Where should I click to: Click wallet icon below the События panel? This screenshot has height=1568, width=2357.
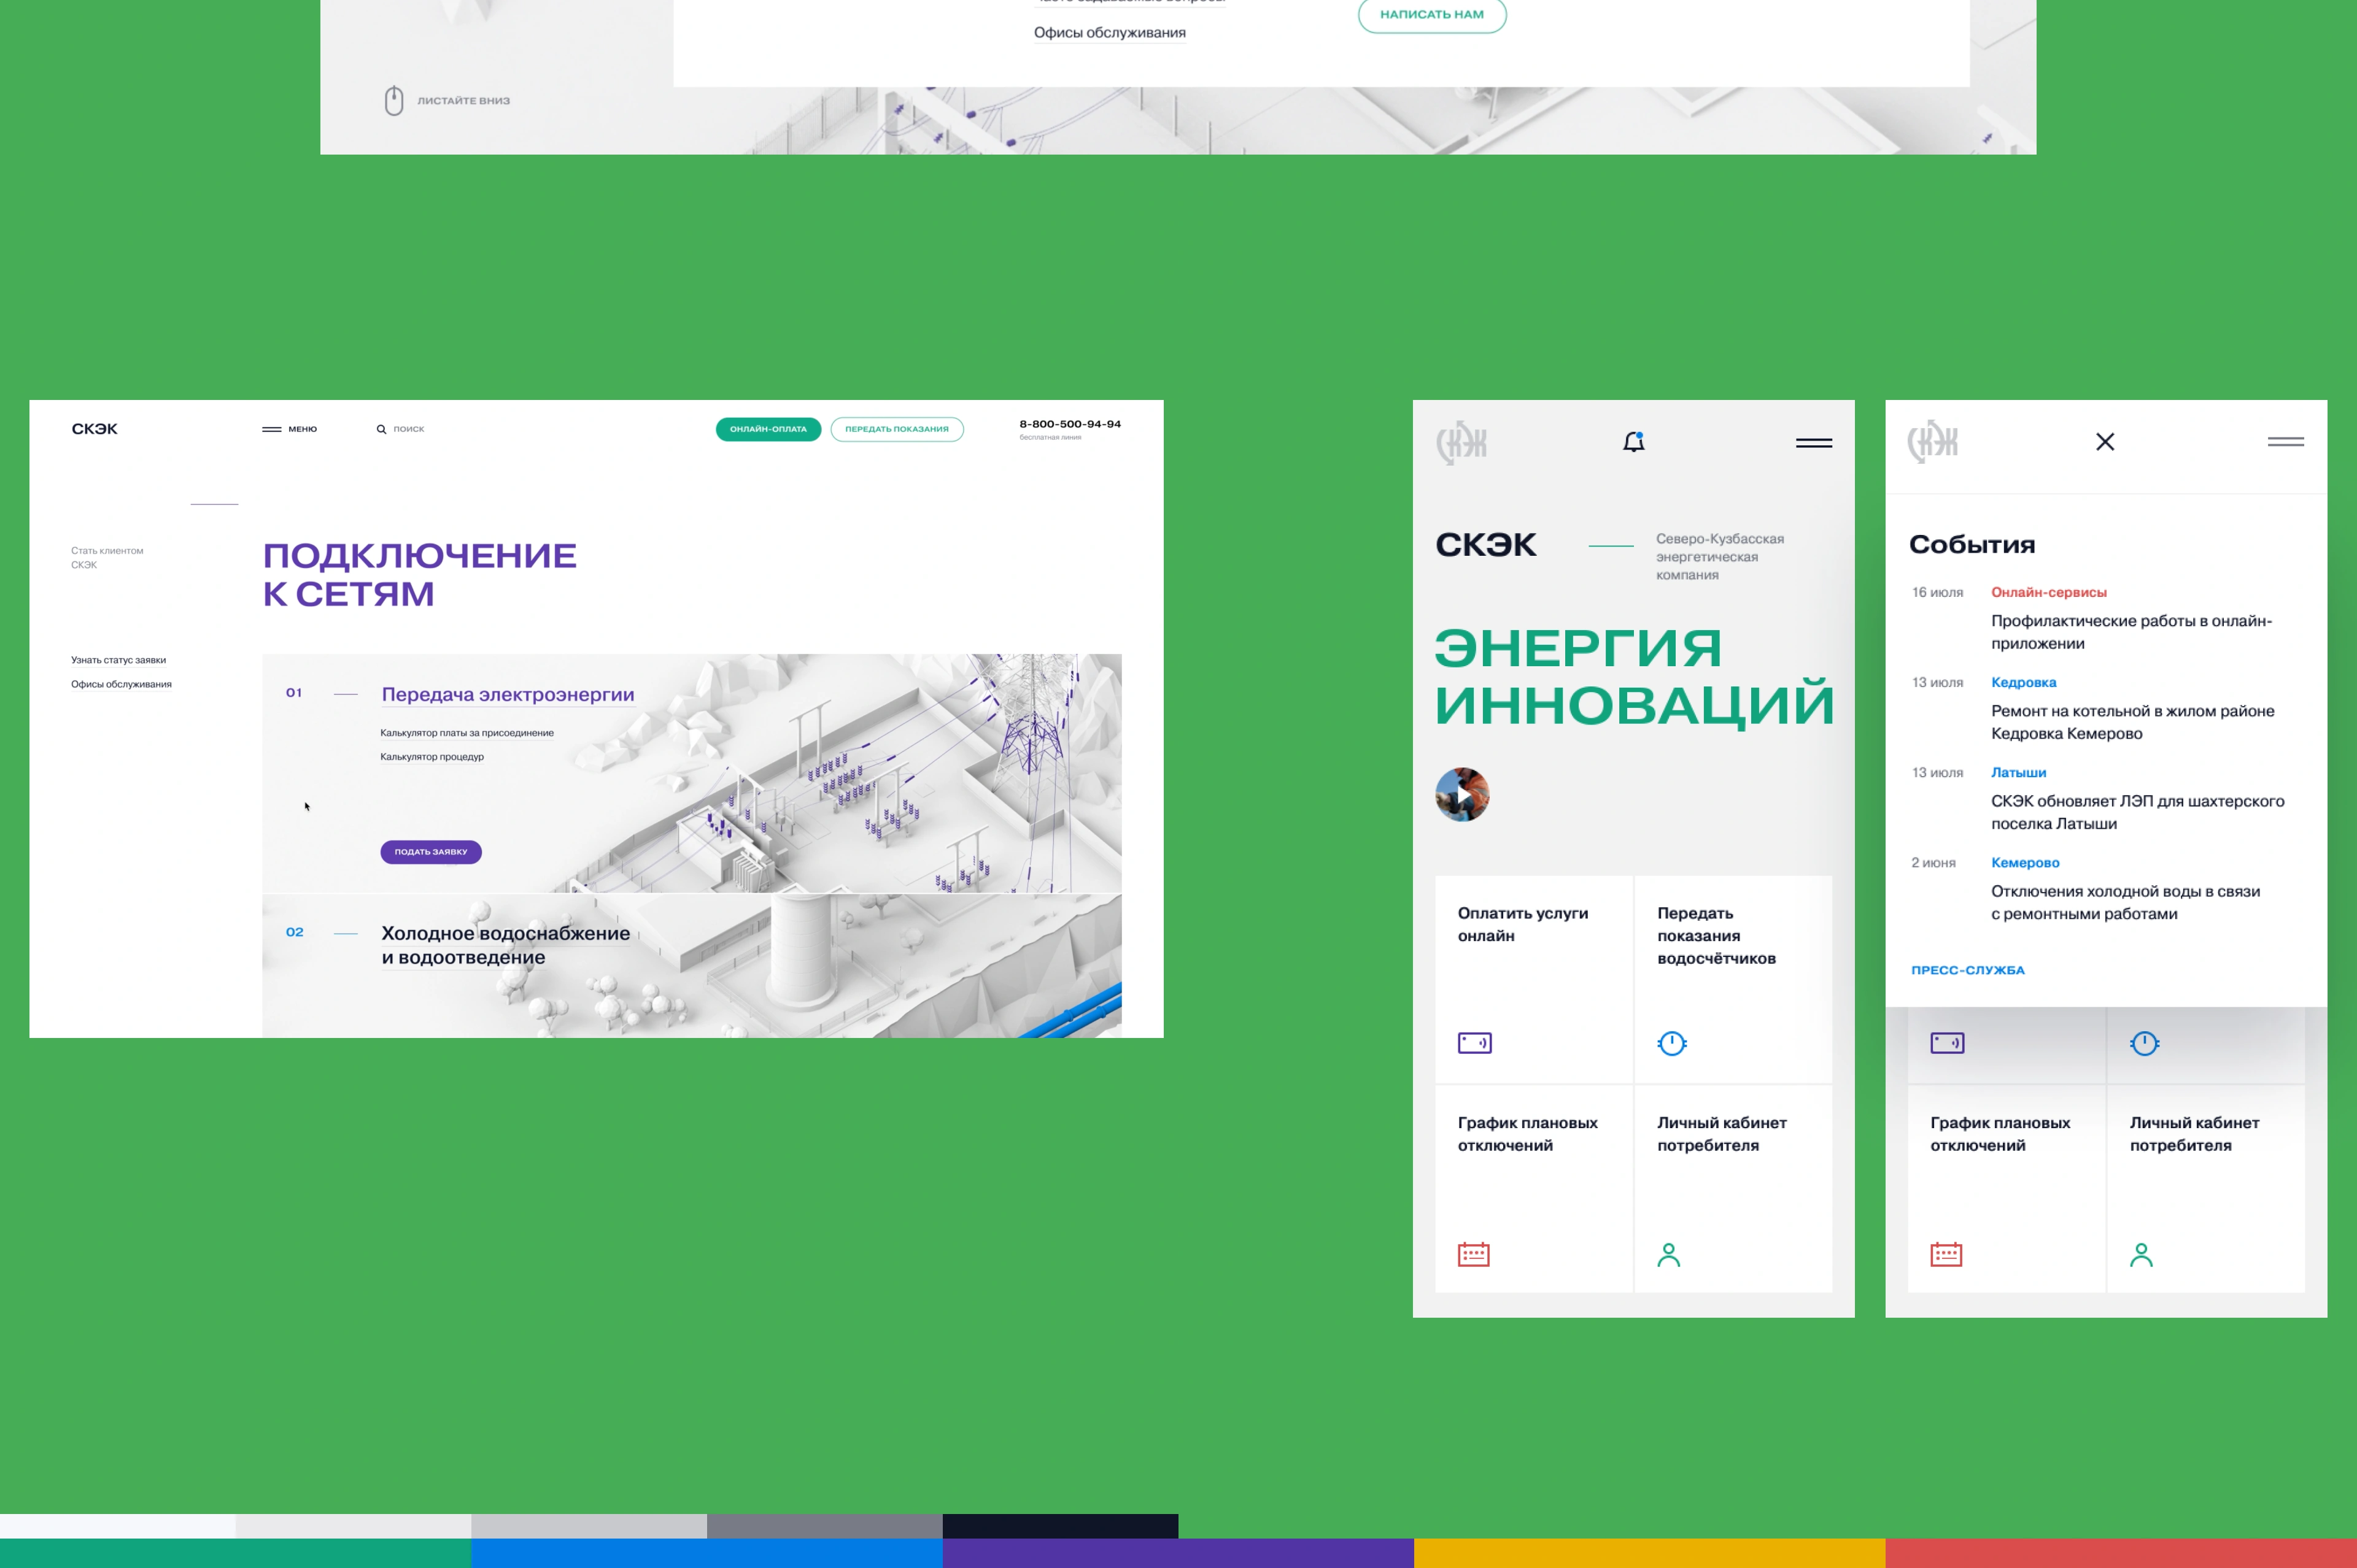pyautogui.click(x=1947, y=1043)
